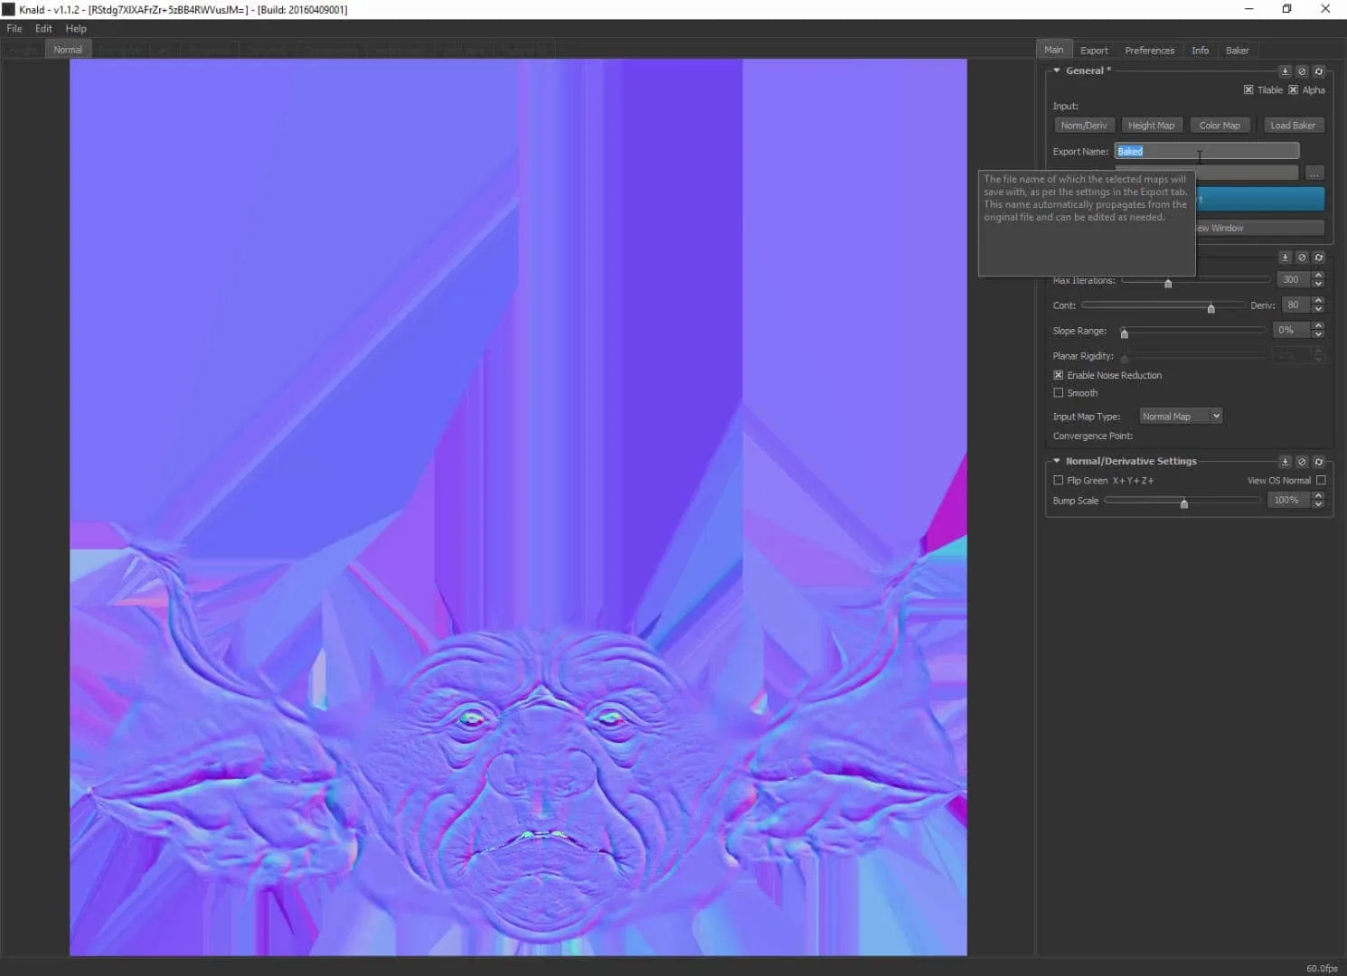Click reset icon in Normal/Derivative Settings header
The image size is (1347, 976).
click(x=1319, y=461)
